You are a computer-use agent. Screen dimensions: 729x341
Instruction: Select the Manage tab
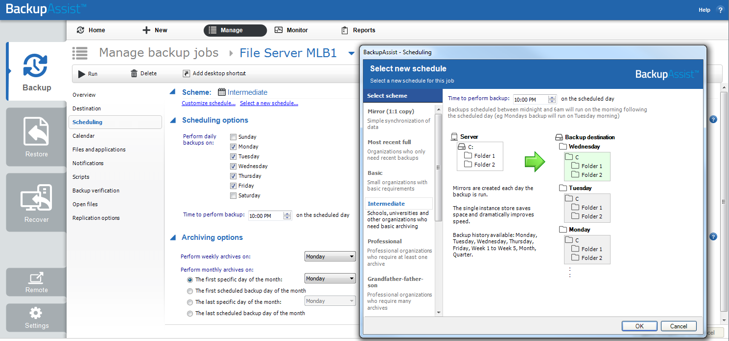coord(235,30)
